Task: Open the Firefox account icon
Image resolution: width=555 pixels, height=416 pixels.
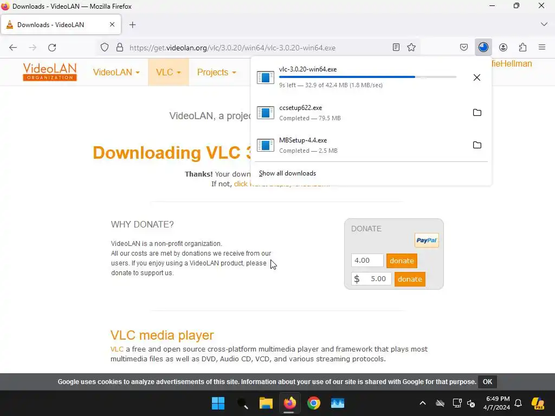Action: click(503, 48)
